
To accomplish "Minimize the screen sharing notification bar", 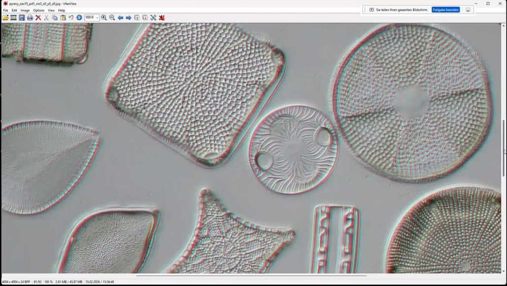I will pos(468,10).
